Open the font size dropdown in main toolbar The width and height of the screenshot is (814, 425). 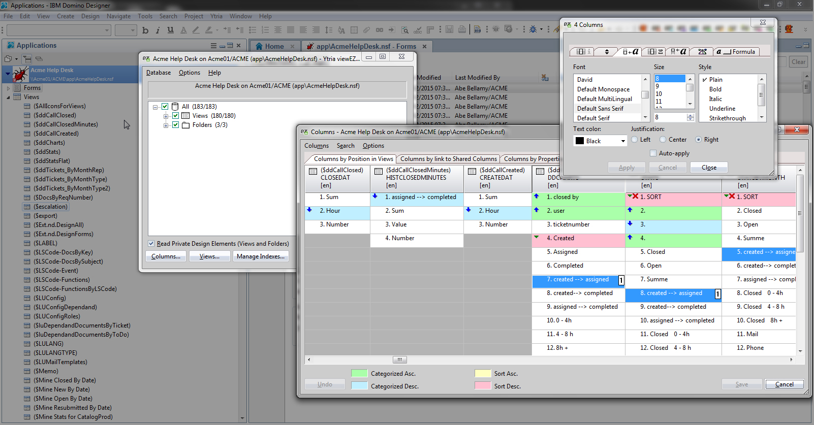point(133,30)
